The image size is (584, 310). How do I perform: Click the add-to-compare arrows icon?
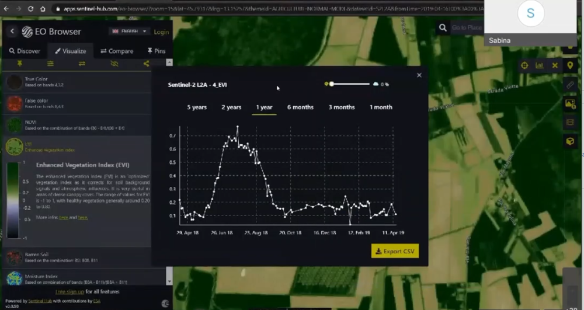[82, 64]
